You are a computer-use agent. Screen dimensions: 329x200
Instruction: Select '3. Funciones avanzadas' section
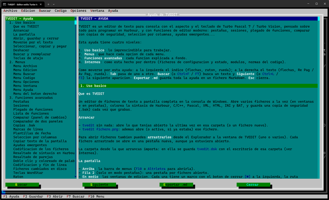(x=31, y=98)
